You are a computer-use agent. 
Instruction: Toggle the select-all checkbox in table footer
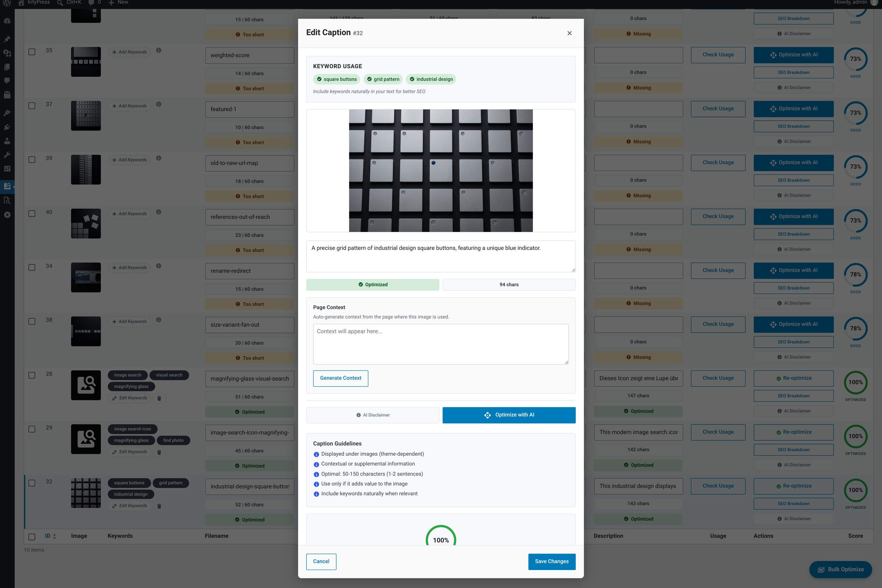(x=32, y=537)
